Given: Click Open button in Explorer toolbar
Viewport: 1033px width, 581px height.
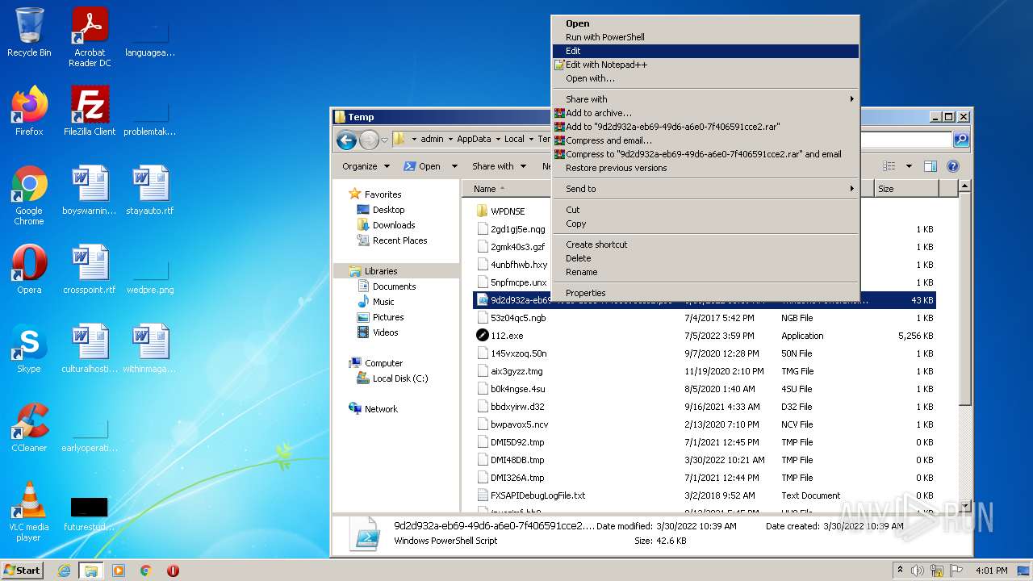Looking at the screenshot, I should [422, 166].
